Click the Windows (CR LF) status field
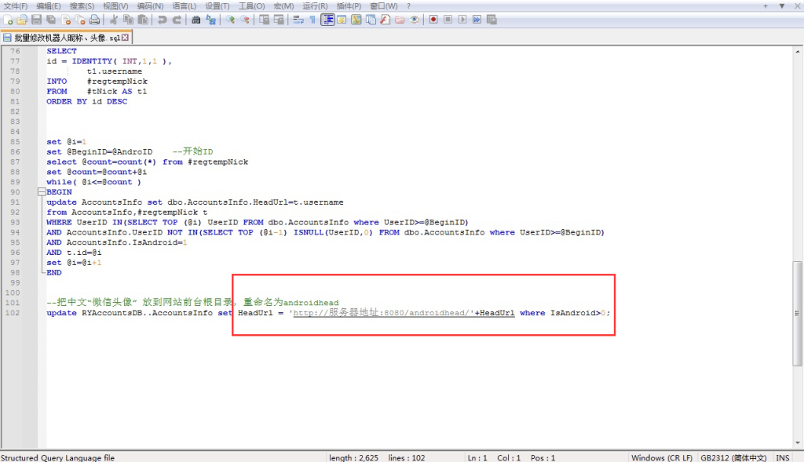This screenshot has width=804, height=462. pos(662,457)
